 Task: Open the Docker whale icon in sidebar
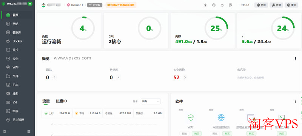[8, 41]
